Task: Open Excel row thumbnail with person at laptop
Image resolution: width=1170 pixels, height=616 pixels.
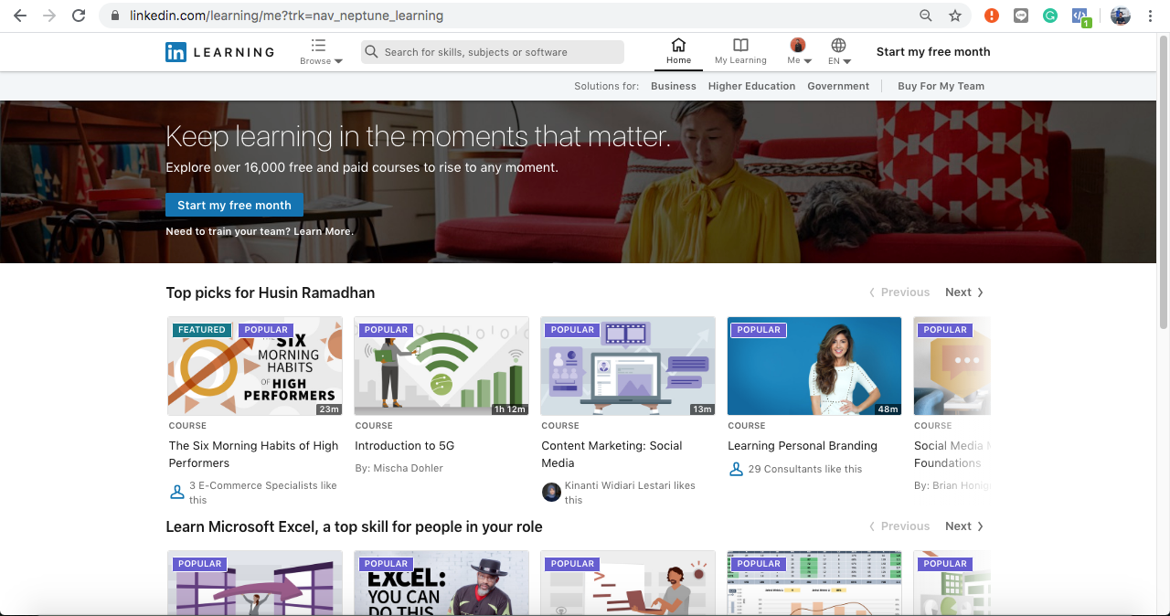Action: coord(628,583)
